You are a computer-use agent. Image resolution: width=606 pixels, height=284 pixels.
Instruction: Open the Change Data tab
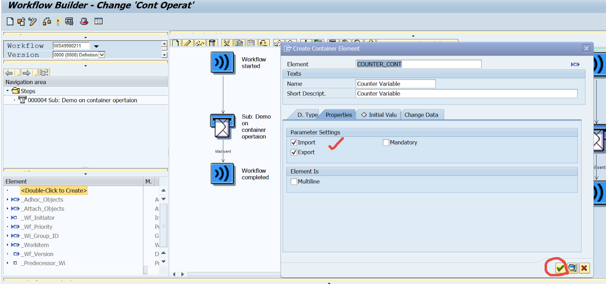click(422, 115)
